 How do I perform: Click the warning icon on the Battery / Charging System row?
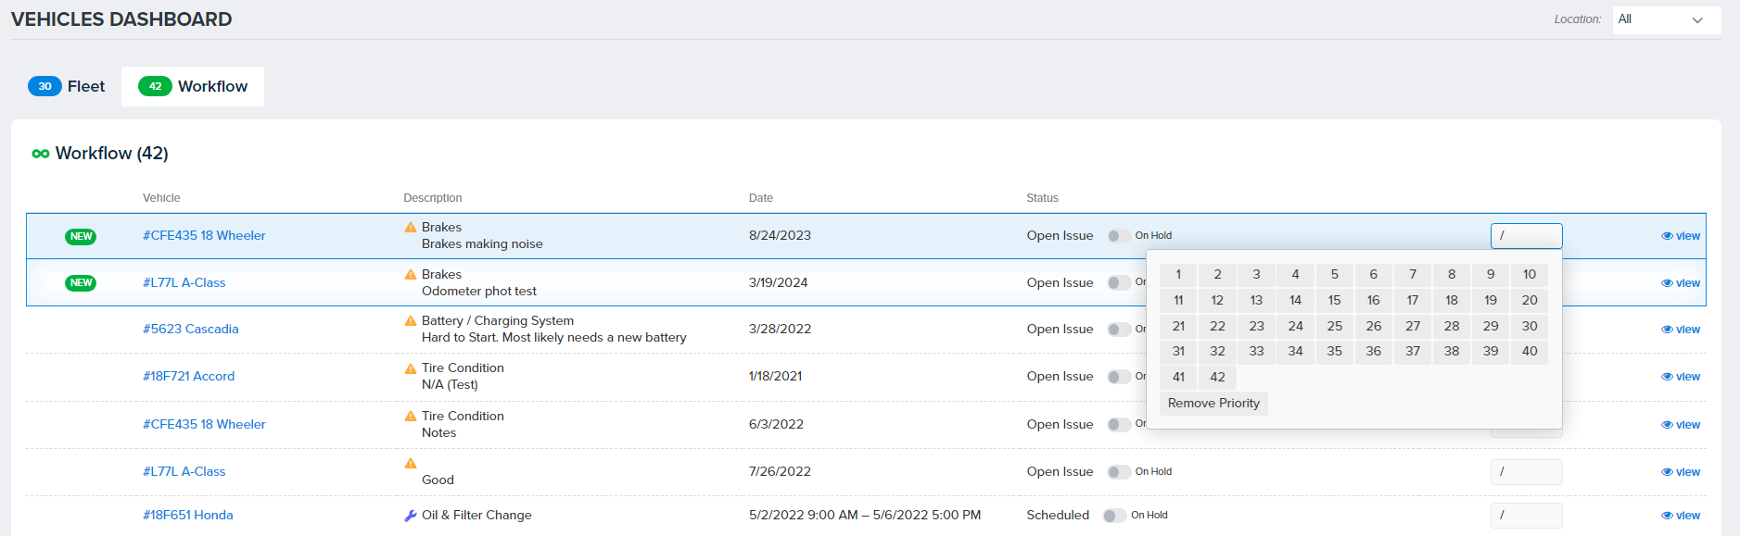tap(411, 321)
